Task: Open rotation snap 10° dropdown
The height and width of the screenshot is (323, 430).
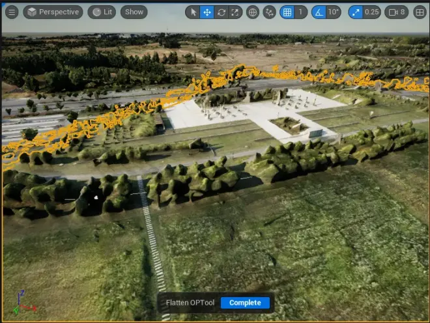Action: (334, 12)
